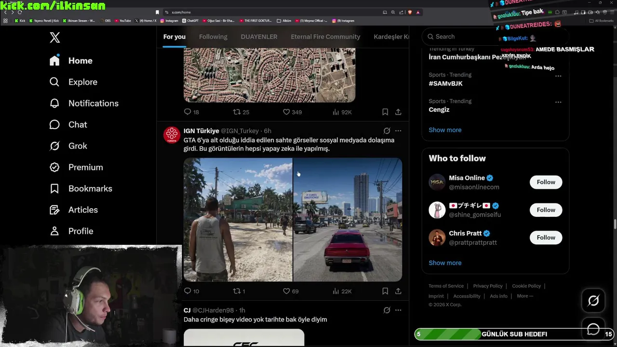Image resolution: width=617 pixels, height=347 pixels.
Task: Click the browser back arrow
Action: pyautogui.click(x=5, y=12)
